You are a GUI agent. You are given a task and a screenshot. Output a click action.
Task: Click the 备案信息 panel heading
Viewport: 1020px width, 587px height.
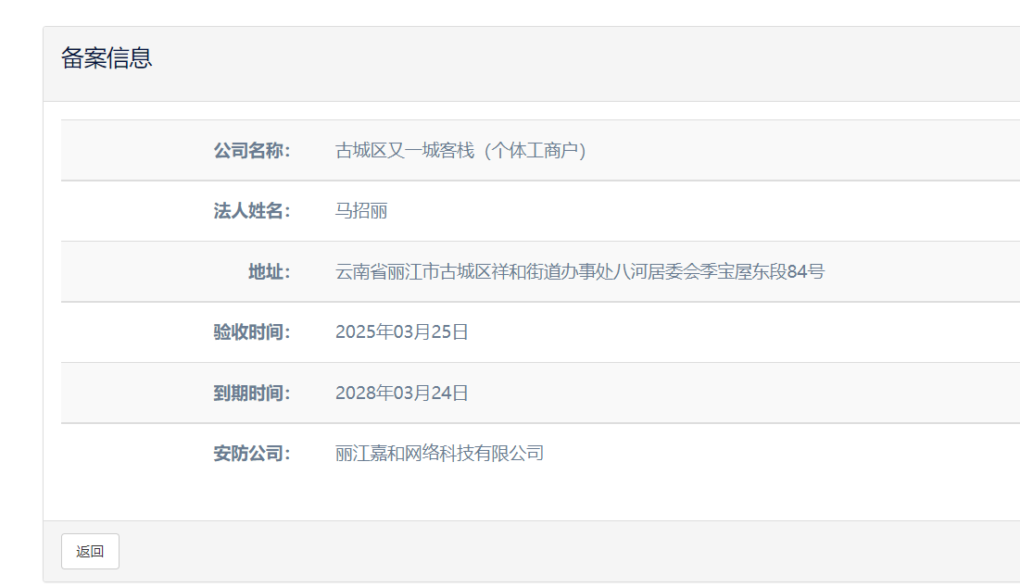point(107,58)
